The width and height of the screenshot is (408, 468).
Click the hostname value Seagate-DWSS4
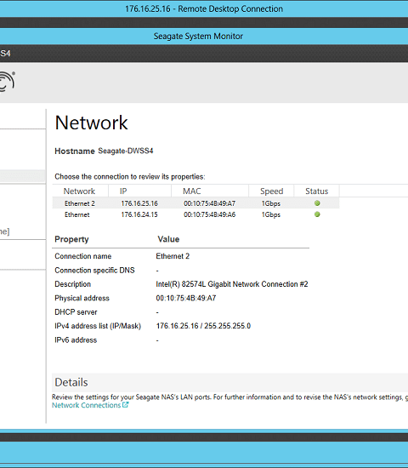tap(126, 151)
